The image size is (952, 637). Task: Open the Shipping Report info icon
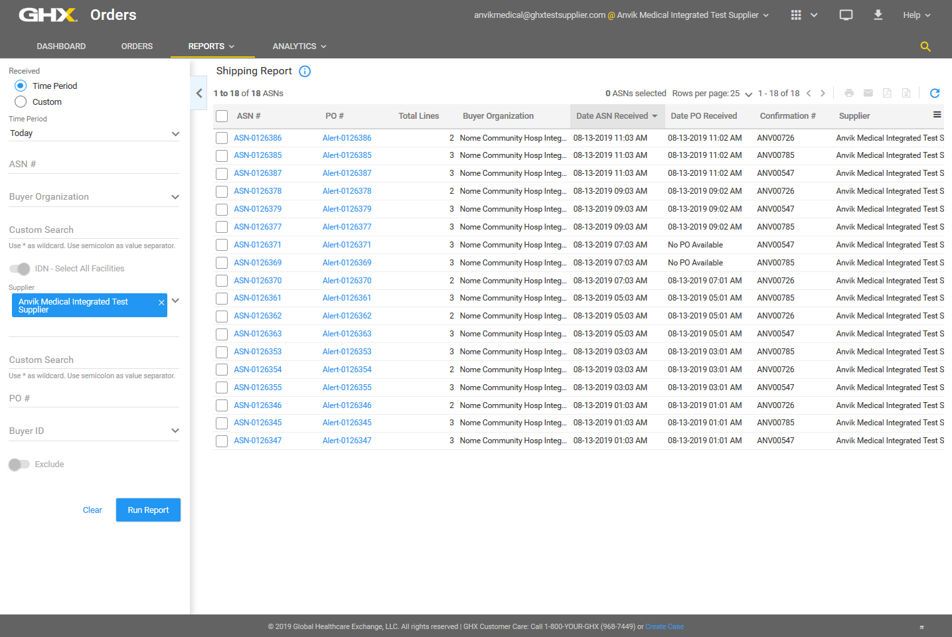click(x=305, y=72)
